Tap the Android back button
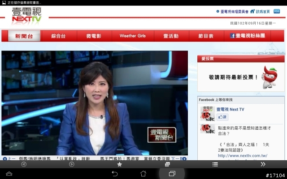287x179 pixels. point(115,174)
